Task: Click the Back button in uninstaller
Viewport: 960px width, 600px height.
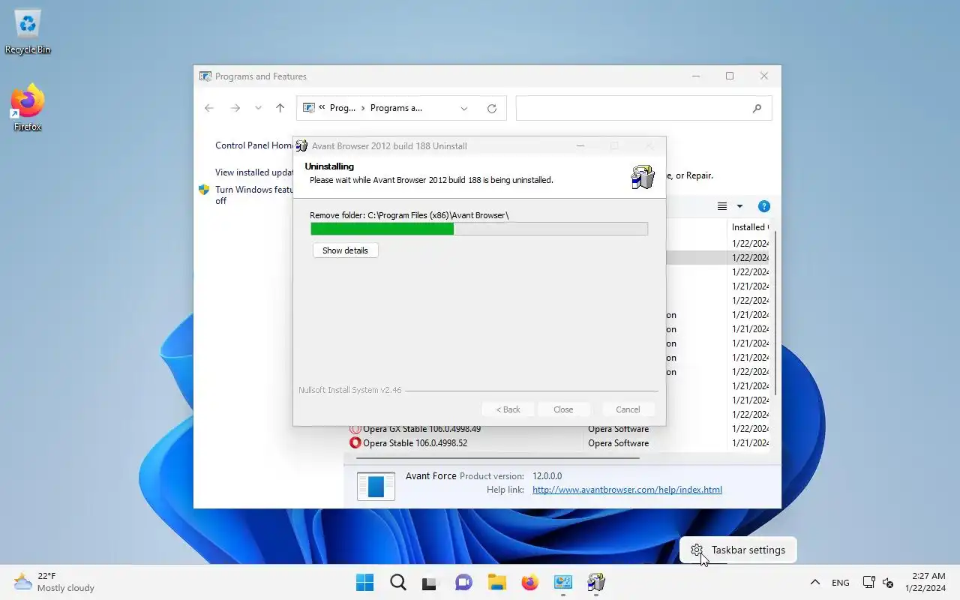Action: click(x=508, y=409)
